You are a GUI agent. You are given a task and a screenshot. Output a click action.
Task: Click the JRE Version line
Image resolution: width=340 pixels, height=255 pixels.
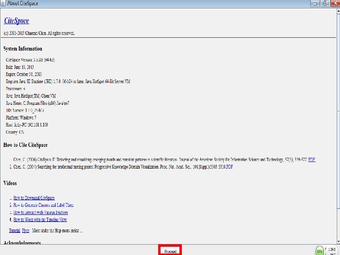pyautogui.click(x=25, y=110)
